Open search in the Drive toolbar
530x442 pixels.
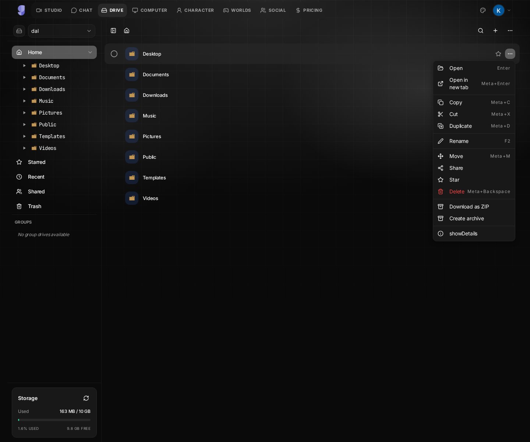coord(481,31)
